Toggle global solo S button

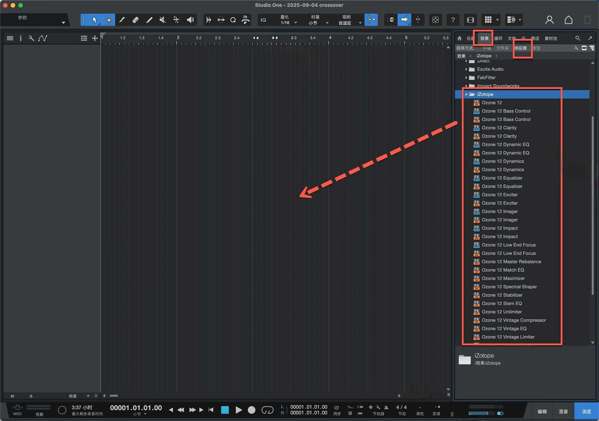tap(31, 396)
